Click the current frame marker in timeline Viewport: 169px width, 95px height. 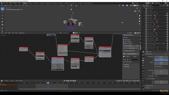point(48,83)
